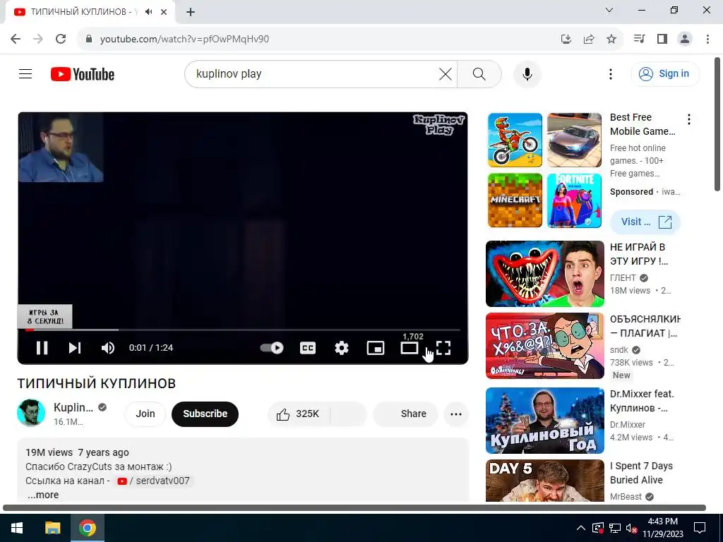723x542 pixels.
Task: Like the video with 325K likes
Action: click(299, 414)
